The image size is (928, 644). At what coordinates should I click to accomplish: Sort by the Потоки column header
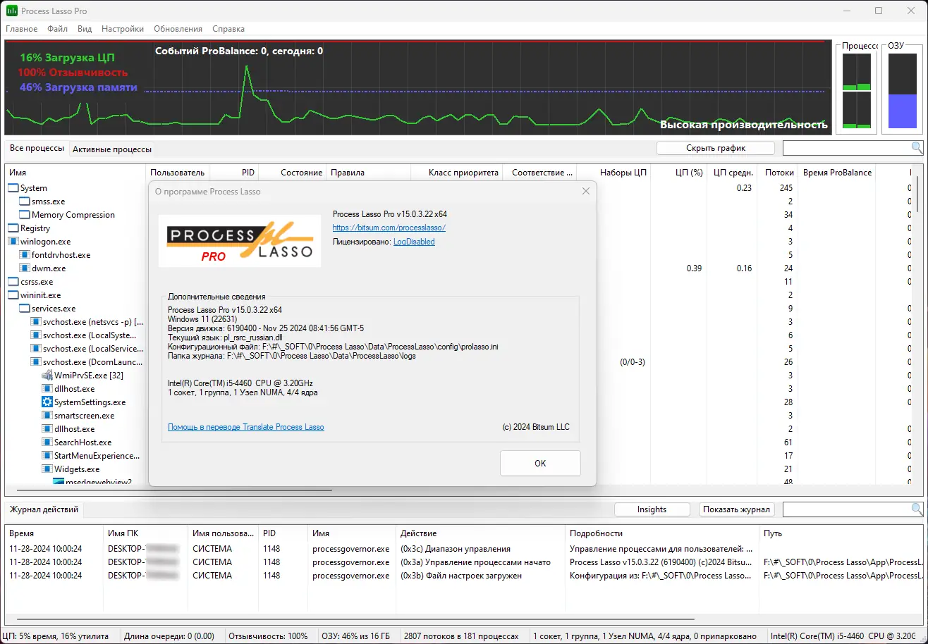coord(778,173)
